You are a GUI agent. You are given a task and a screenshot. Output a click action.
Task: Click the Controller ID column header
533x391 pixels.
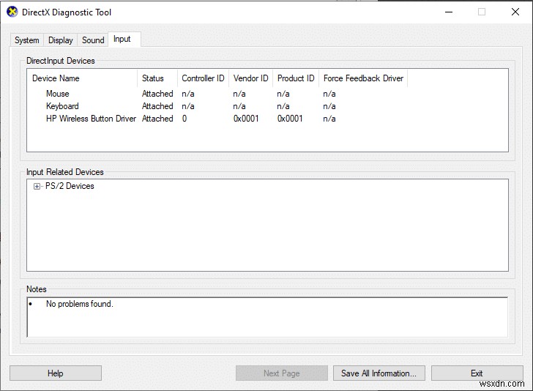(203, 78)
